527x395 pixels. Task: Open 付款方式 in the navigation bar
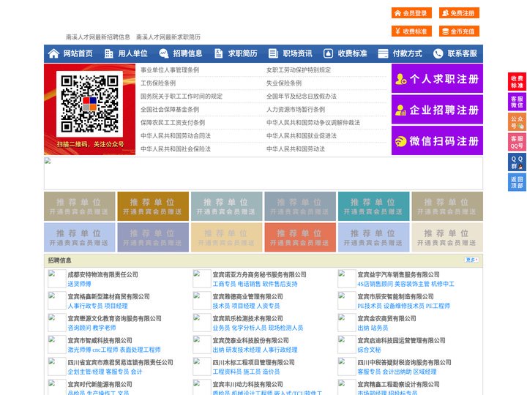click(408, 53)
